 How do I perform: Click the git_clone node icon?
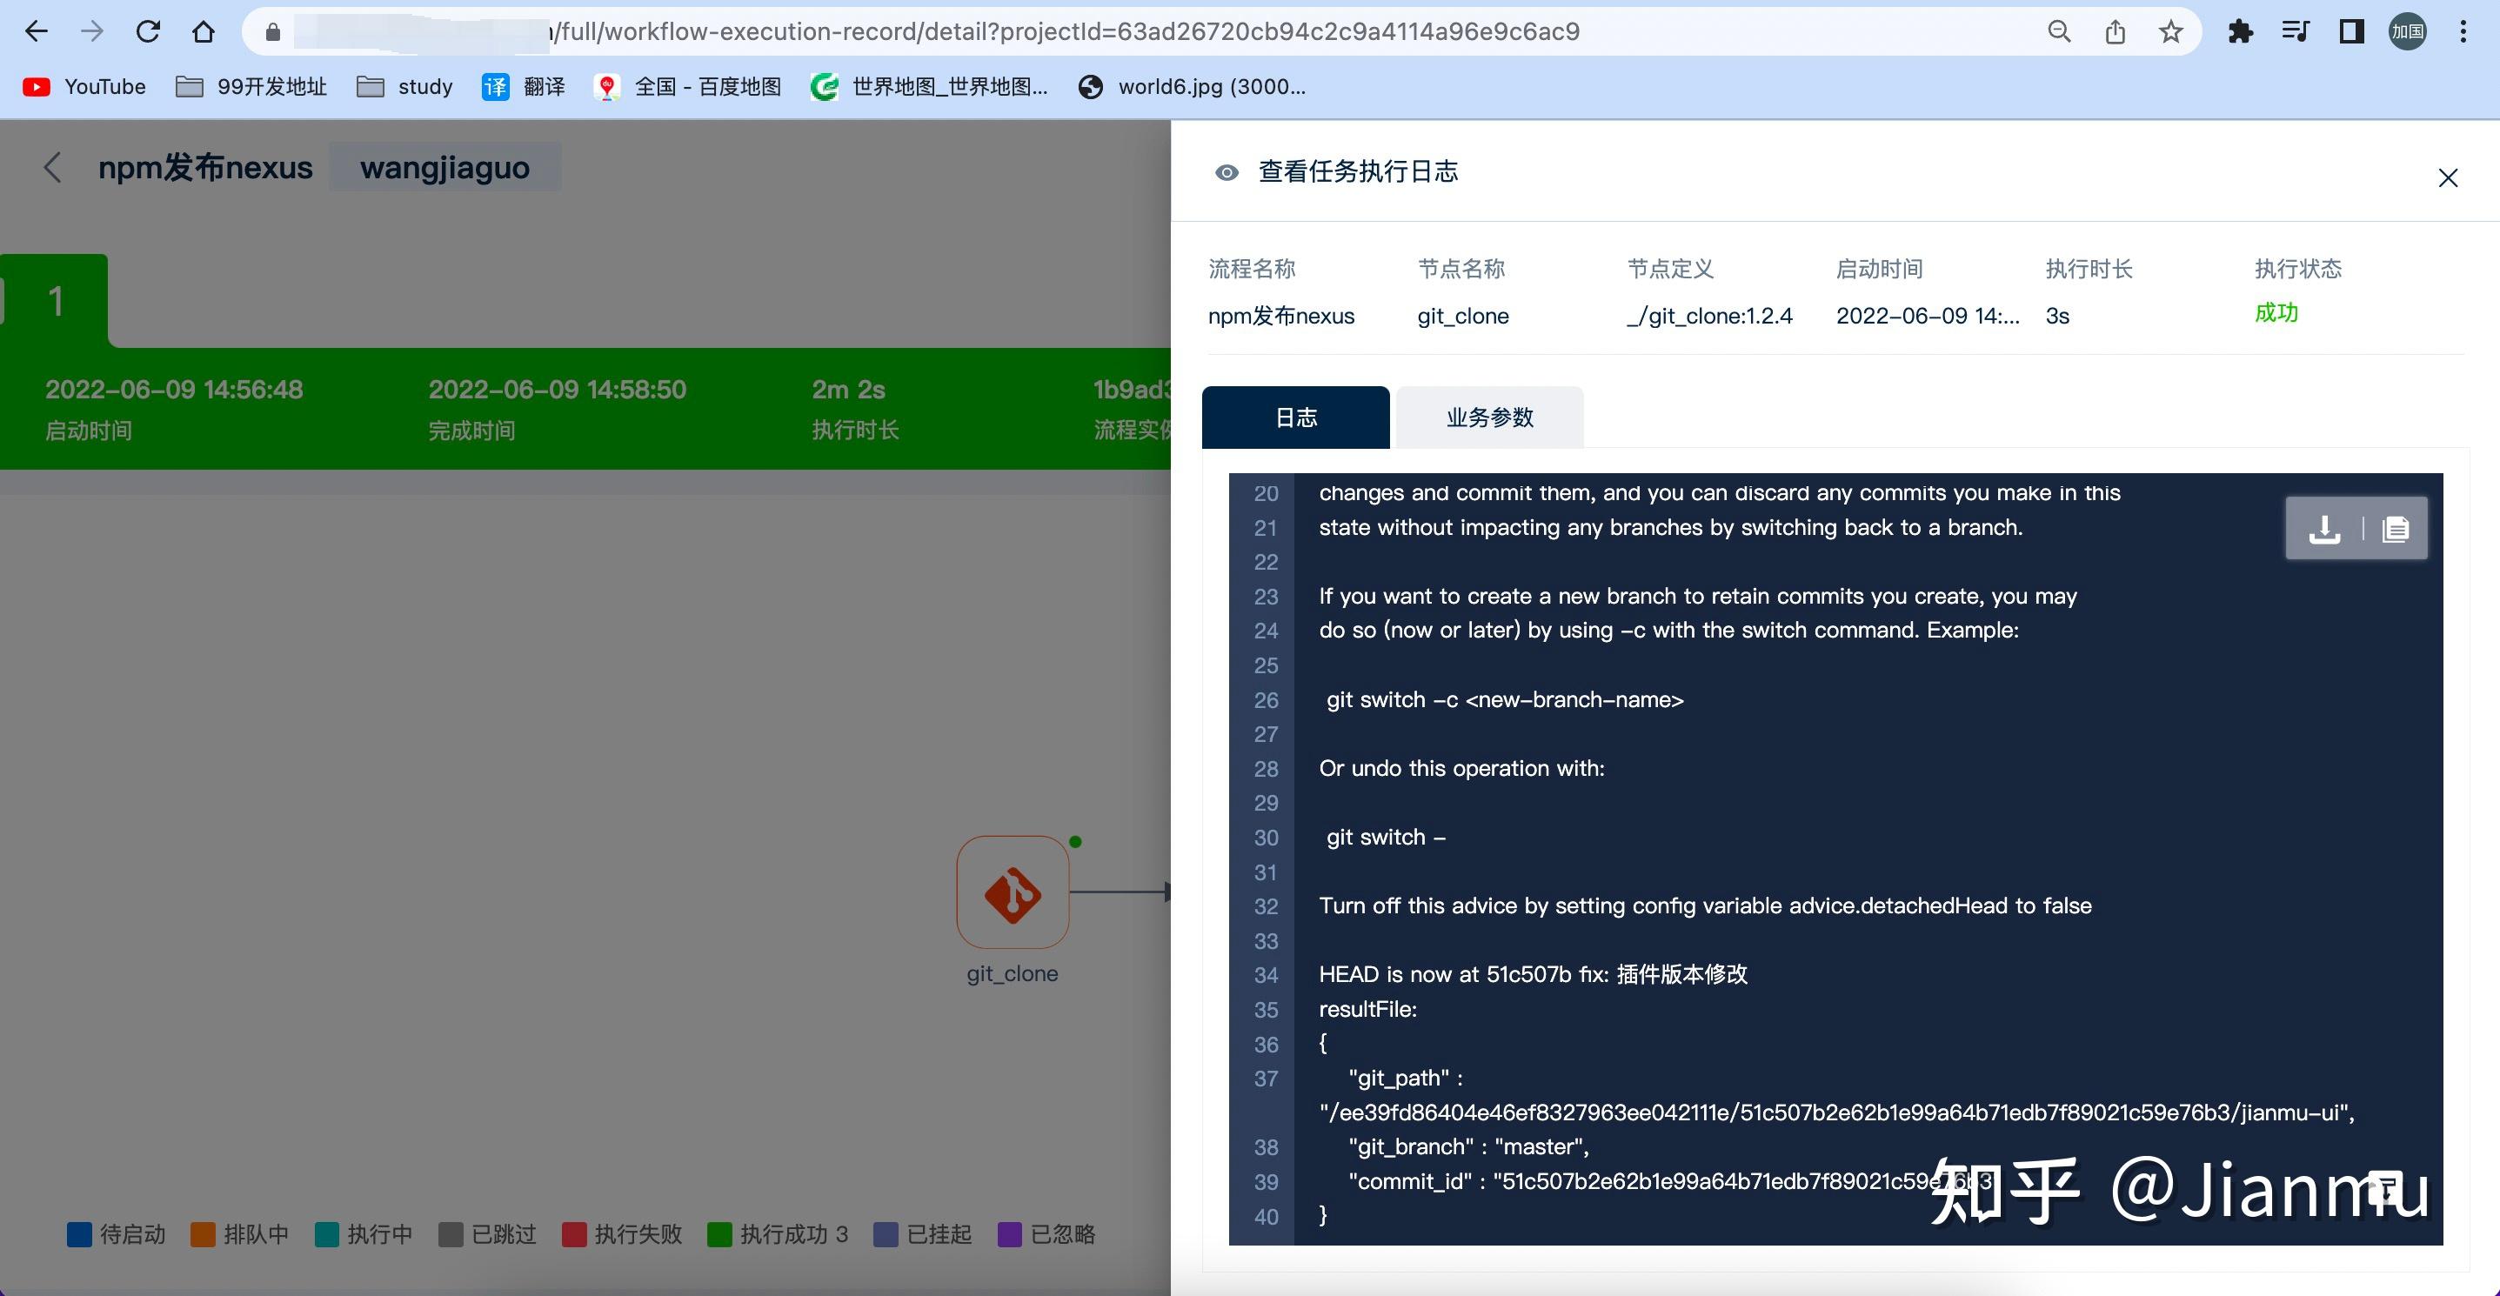pos(1013,892)
